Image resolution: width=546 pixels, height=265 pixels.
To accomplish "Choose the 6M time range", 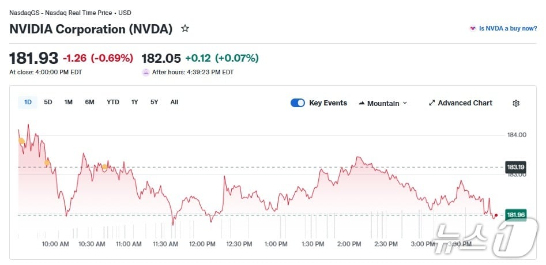I will (x=89, y=103).
